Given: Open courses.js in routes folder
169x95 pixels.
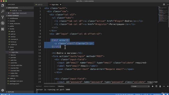Looking at the screenshot, I should point(14,39).
